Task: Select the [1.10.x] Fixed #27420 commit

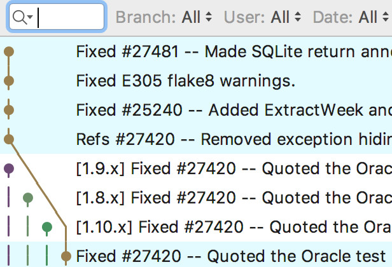Action: (x=196, y=227)
